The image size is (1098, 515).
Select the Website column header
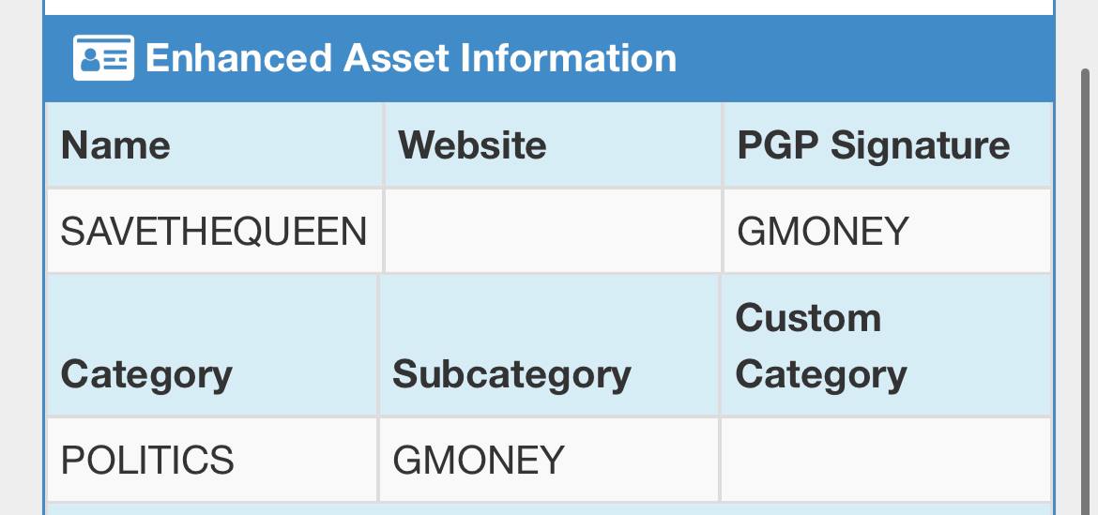coord(553,144)
